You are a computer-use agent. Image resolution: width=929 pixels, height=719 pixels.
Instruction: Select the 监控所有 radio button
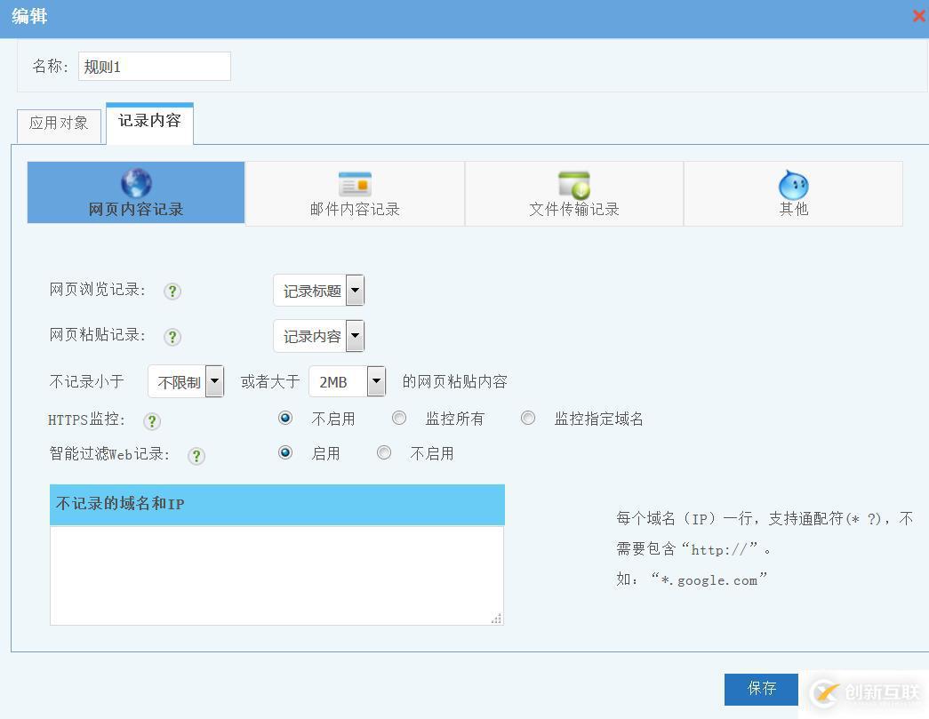pyautogui.click(x=399, y=418)
